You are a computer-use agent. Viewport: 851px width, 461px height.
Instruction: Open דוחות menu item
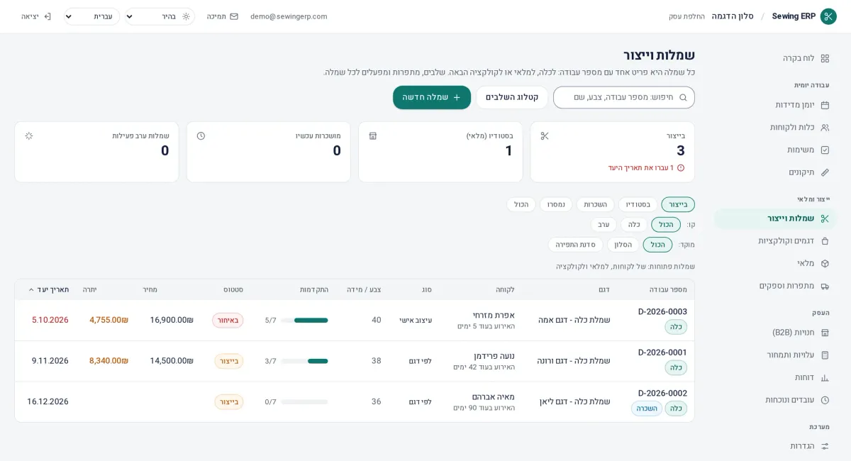775,377
